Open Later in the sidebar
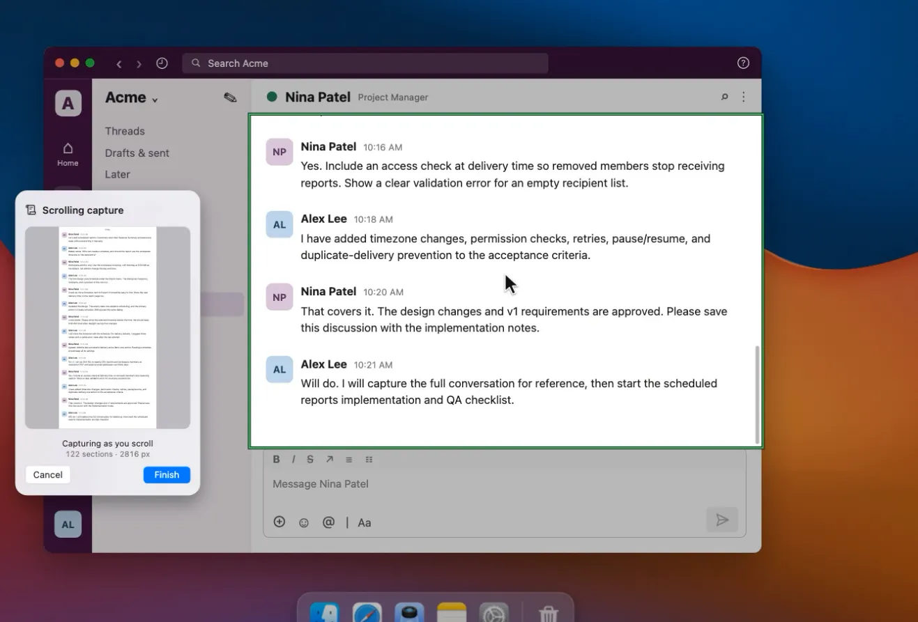Image resolution: width=918 pixels, height=622 pixels. [117, 174]
